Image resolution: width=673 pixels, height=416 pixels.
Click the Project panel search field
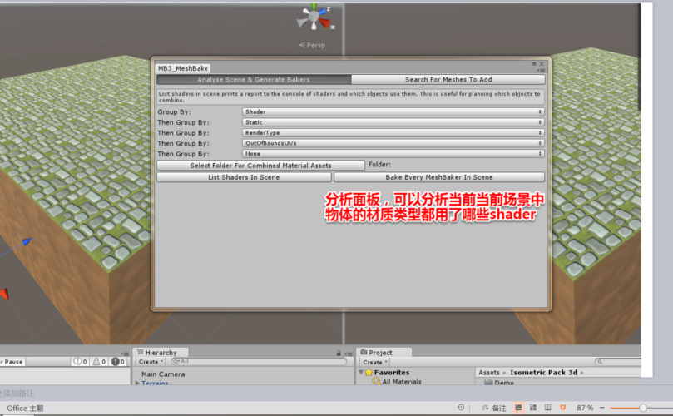(618, 362)
